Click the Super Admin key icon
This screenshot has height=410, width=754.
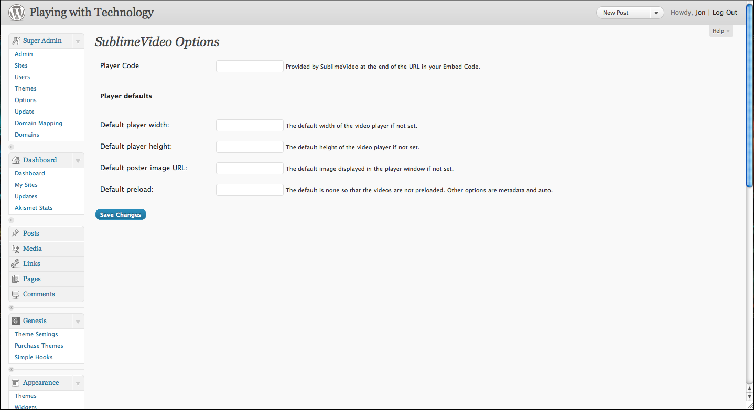16,41
